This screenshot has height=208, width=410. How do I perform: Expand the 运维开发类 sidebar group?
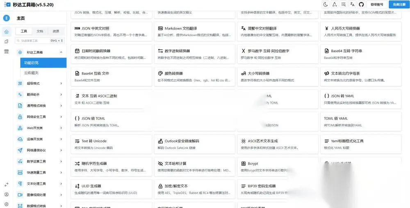41,139
